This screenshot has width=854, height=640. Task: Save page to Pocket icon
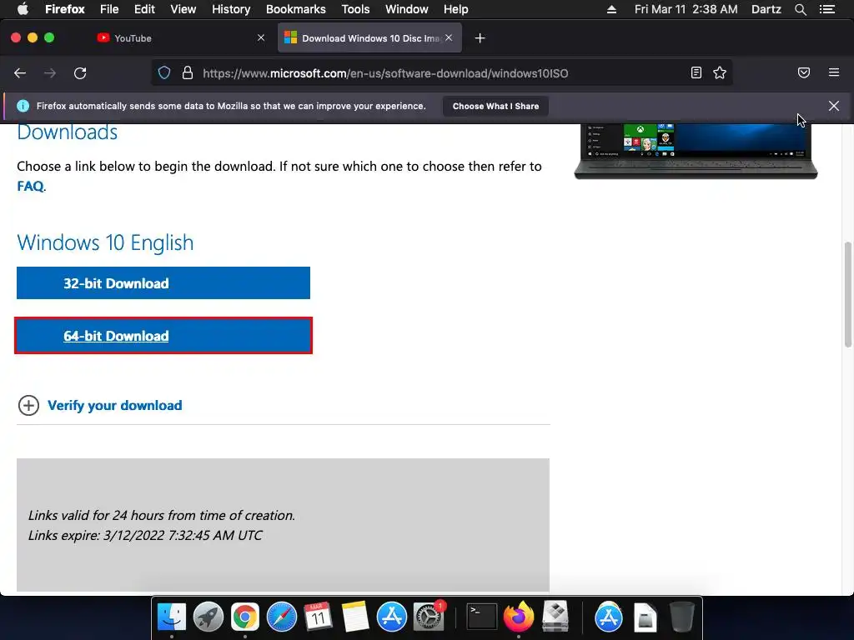coord(804,73)
